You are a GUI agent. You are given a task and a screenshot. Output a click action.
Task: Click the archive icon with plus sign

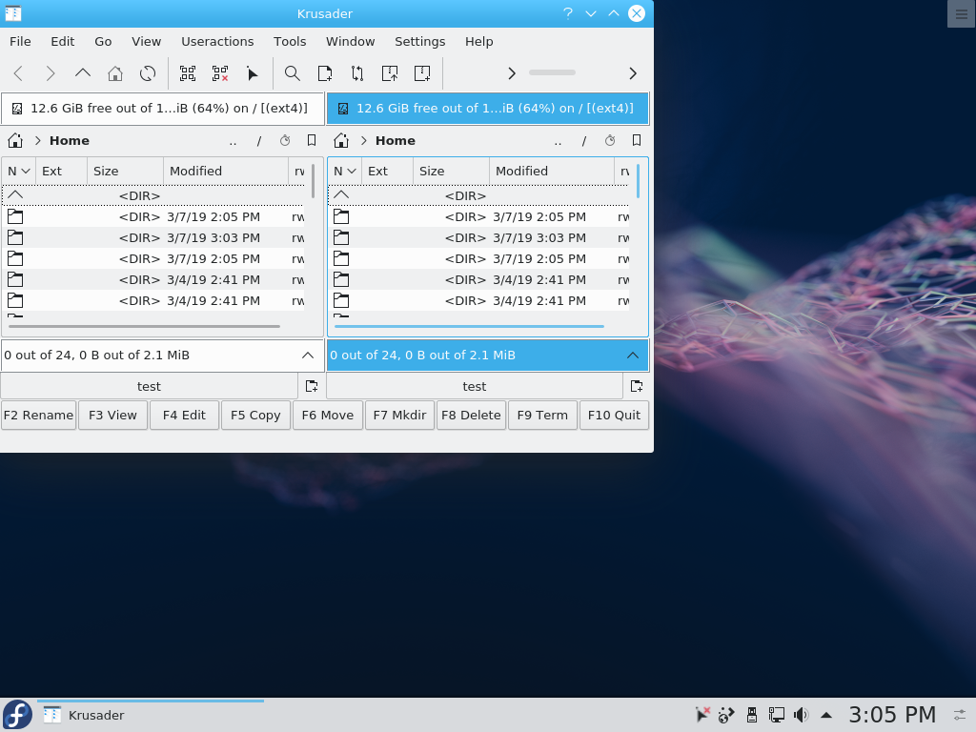[x=422, y=73]
